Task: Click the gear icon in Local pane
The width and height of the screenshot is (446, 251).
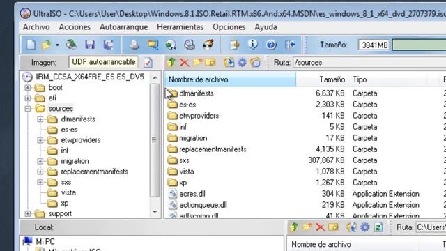Action: pyautogui.click(x=365, y=227)
